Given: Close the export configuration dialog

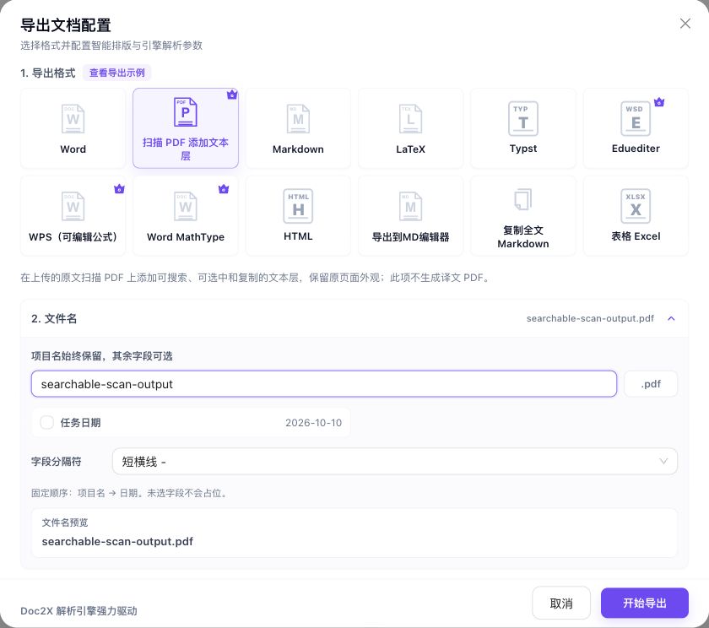Looking at the screenshot, I should 685,24.
